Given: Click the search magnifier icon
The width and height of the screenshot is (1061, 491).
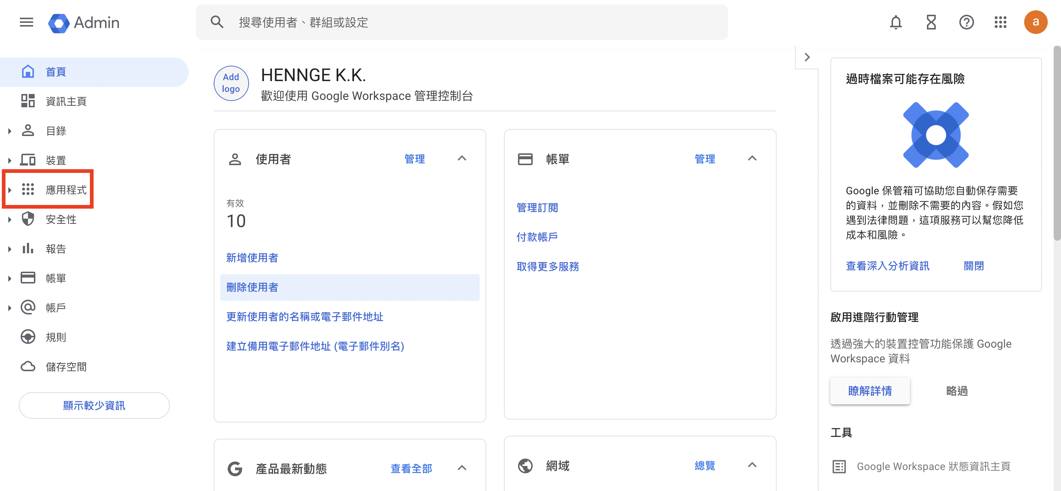Looking at the screenshot, I should click(x=217, y=22).
